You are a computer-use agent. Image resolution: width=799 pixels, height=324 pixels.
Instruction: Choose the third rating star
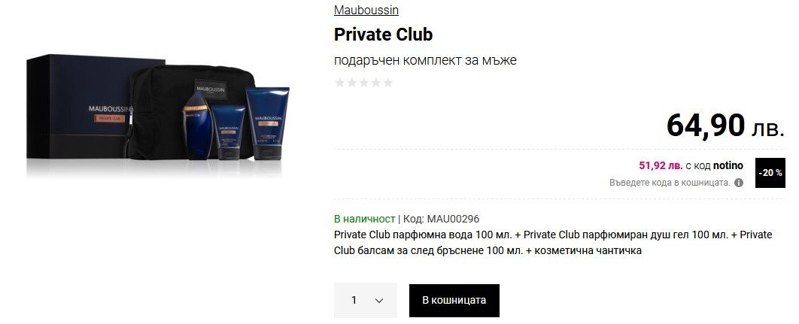(364, 83)
